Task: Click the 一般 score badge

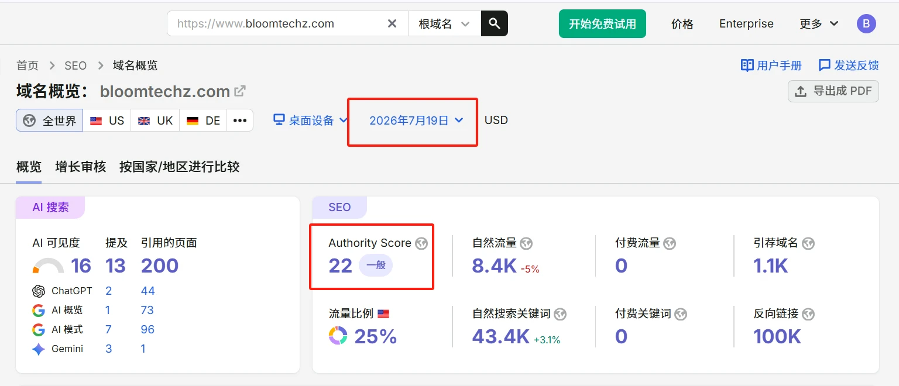Action: pos(376,266)
